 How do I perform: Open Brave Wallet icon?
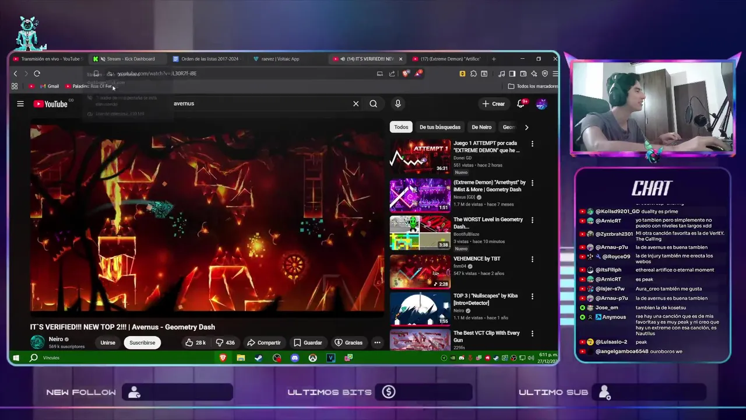(x=523, y=73)
